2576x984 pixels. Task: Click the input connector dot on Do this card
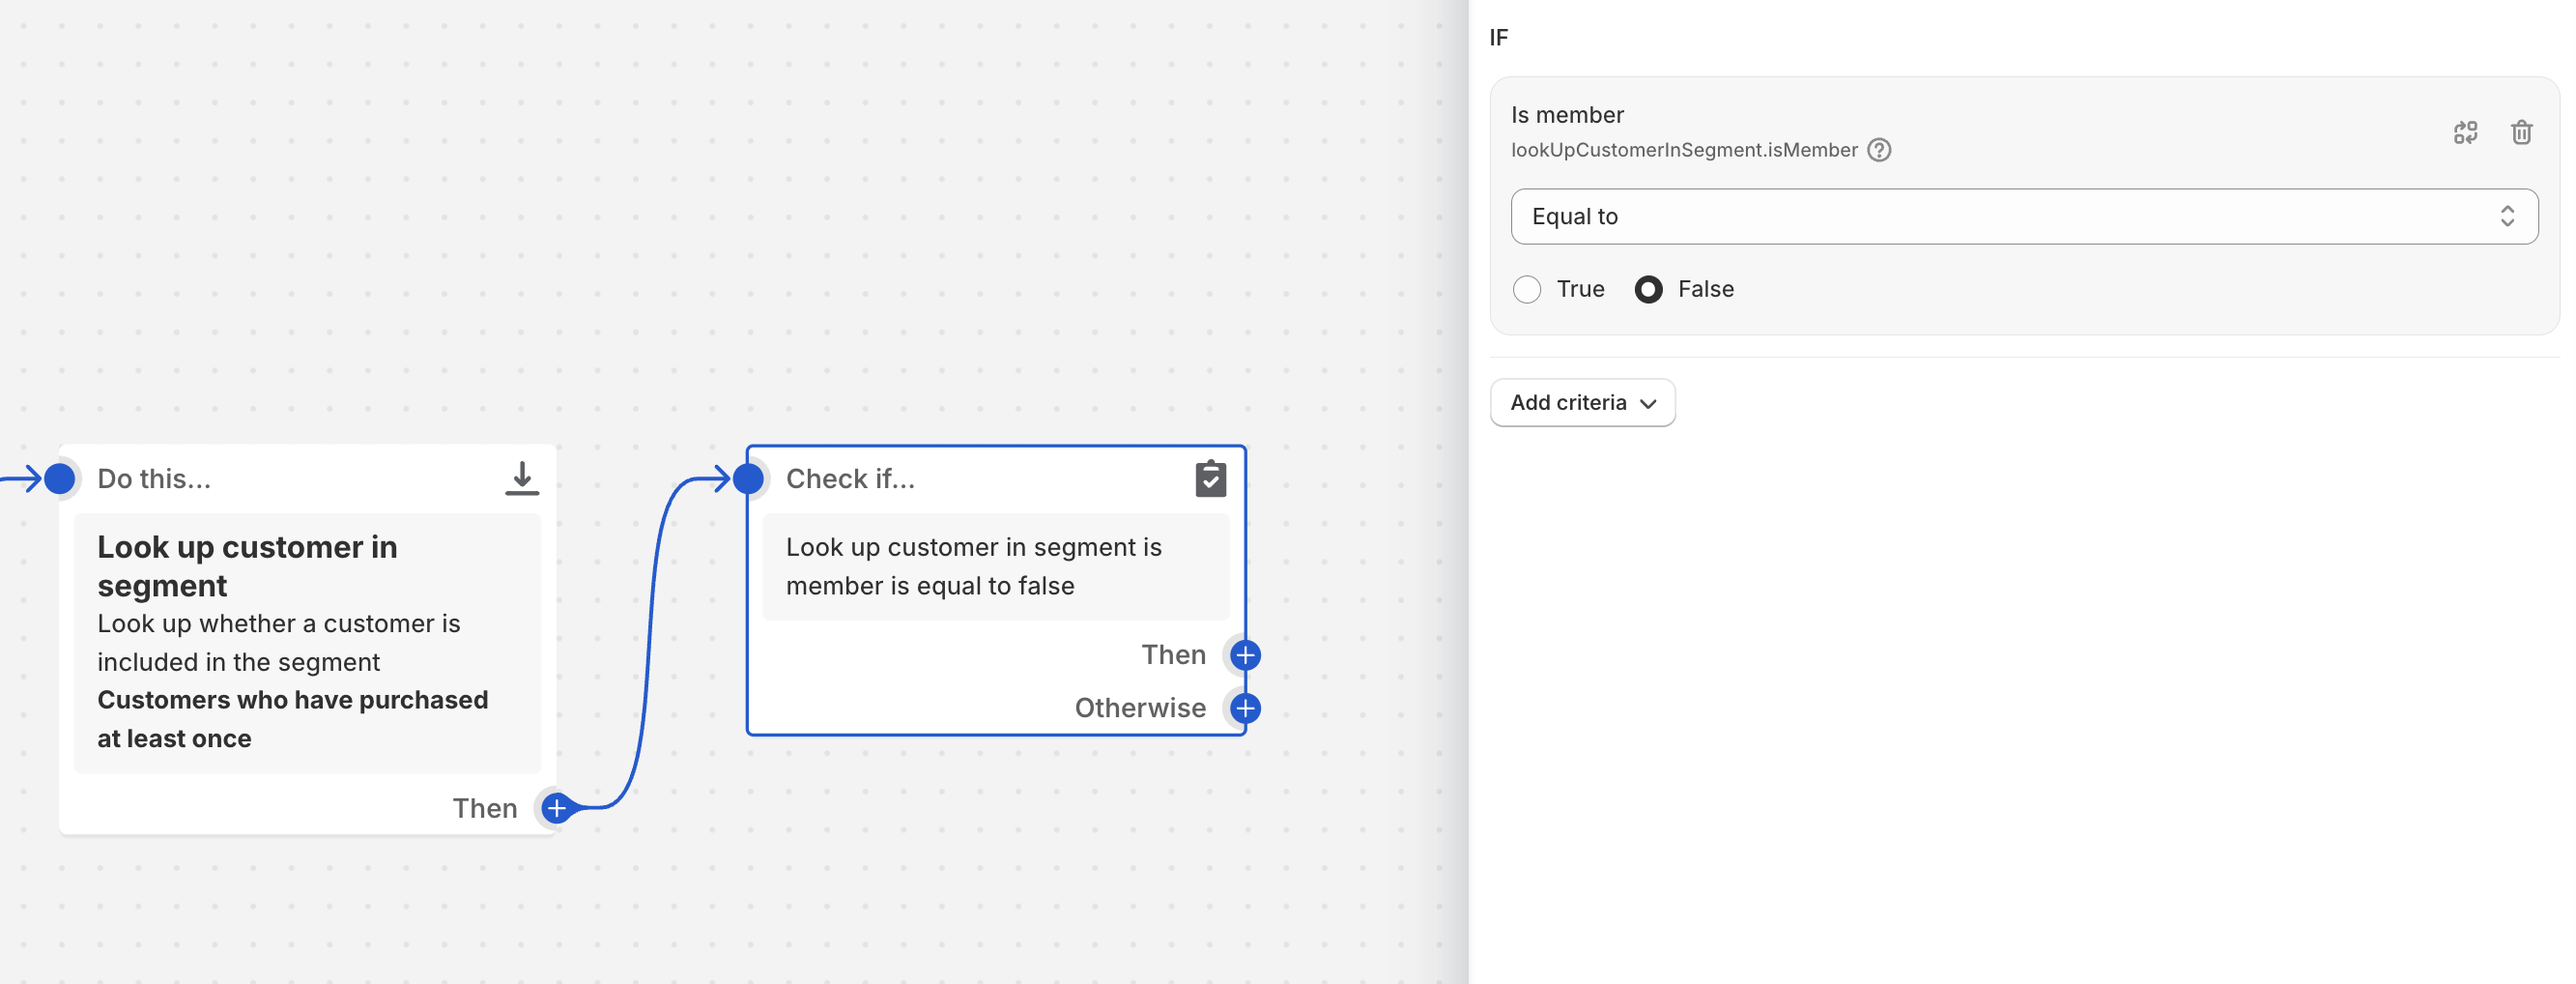coord(60,479)
